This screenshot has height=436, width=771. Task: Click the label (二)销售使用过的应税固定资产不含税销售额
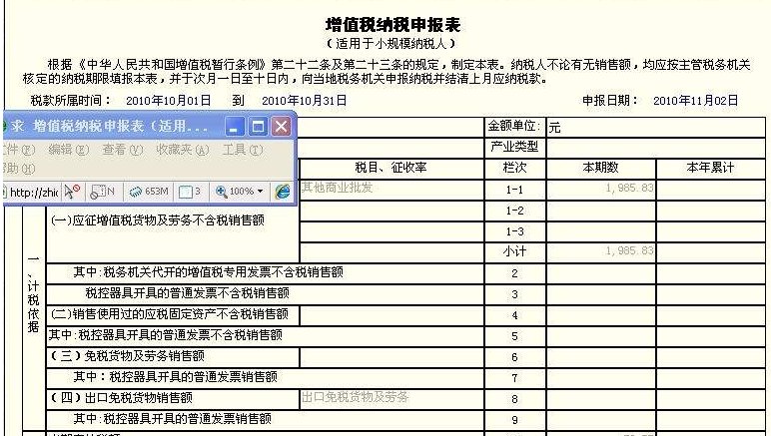(x=170, y=314)
